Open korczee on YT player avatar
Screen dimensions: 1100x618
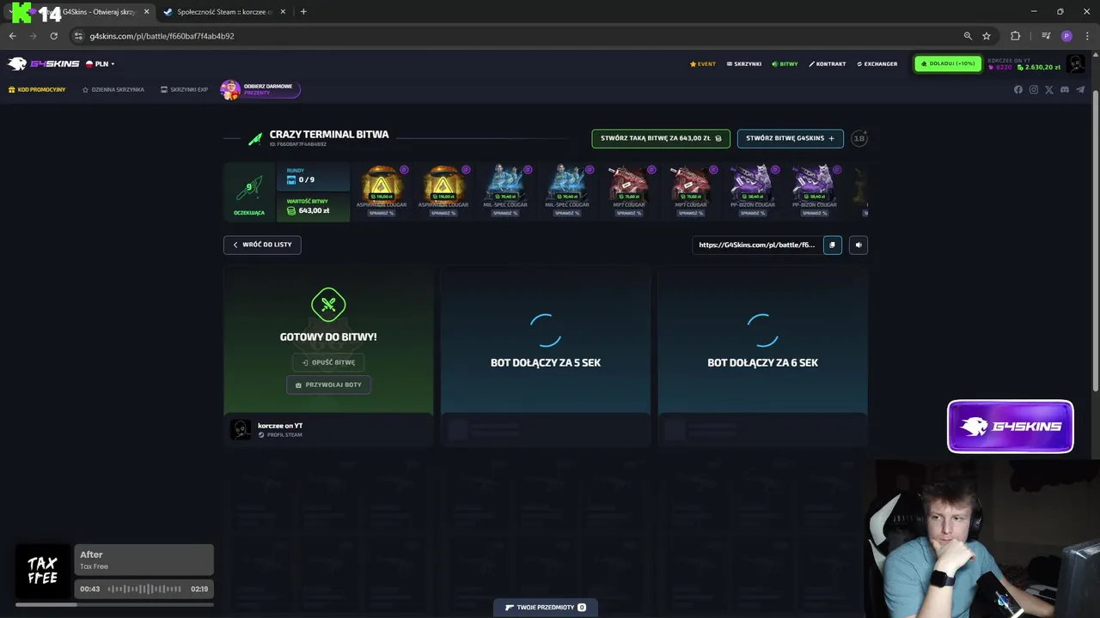coord(241,429)
